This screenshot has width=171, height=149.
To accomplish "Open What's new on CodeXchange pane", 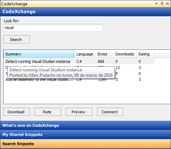I will click(85, 125).
